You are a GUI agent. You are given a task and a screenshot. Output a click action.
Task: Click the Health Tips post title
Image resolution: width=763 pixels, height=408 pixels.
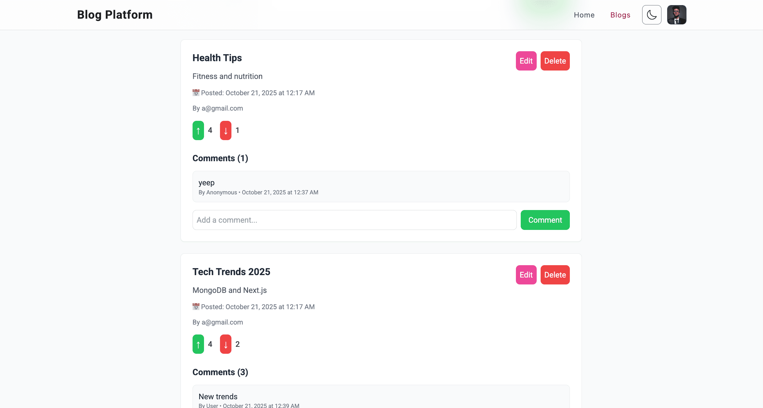coord(217,58)
